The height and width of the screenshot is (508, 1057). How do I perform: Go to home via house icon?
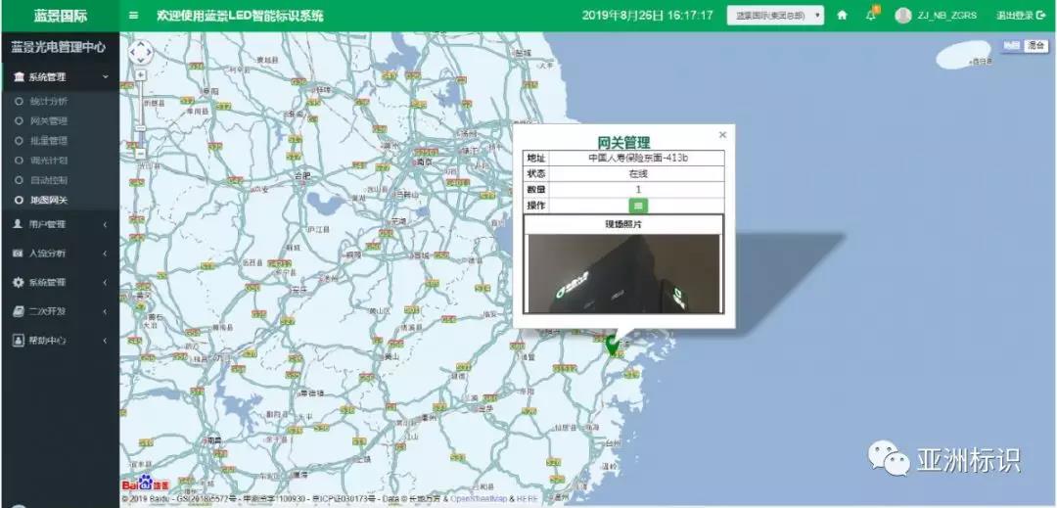tap(842, 15)
